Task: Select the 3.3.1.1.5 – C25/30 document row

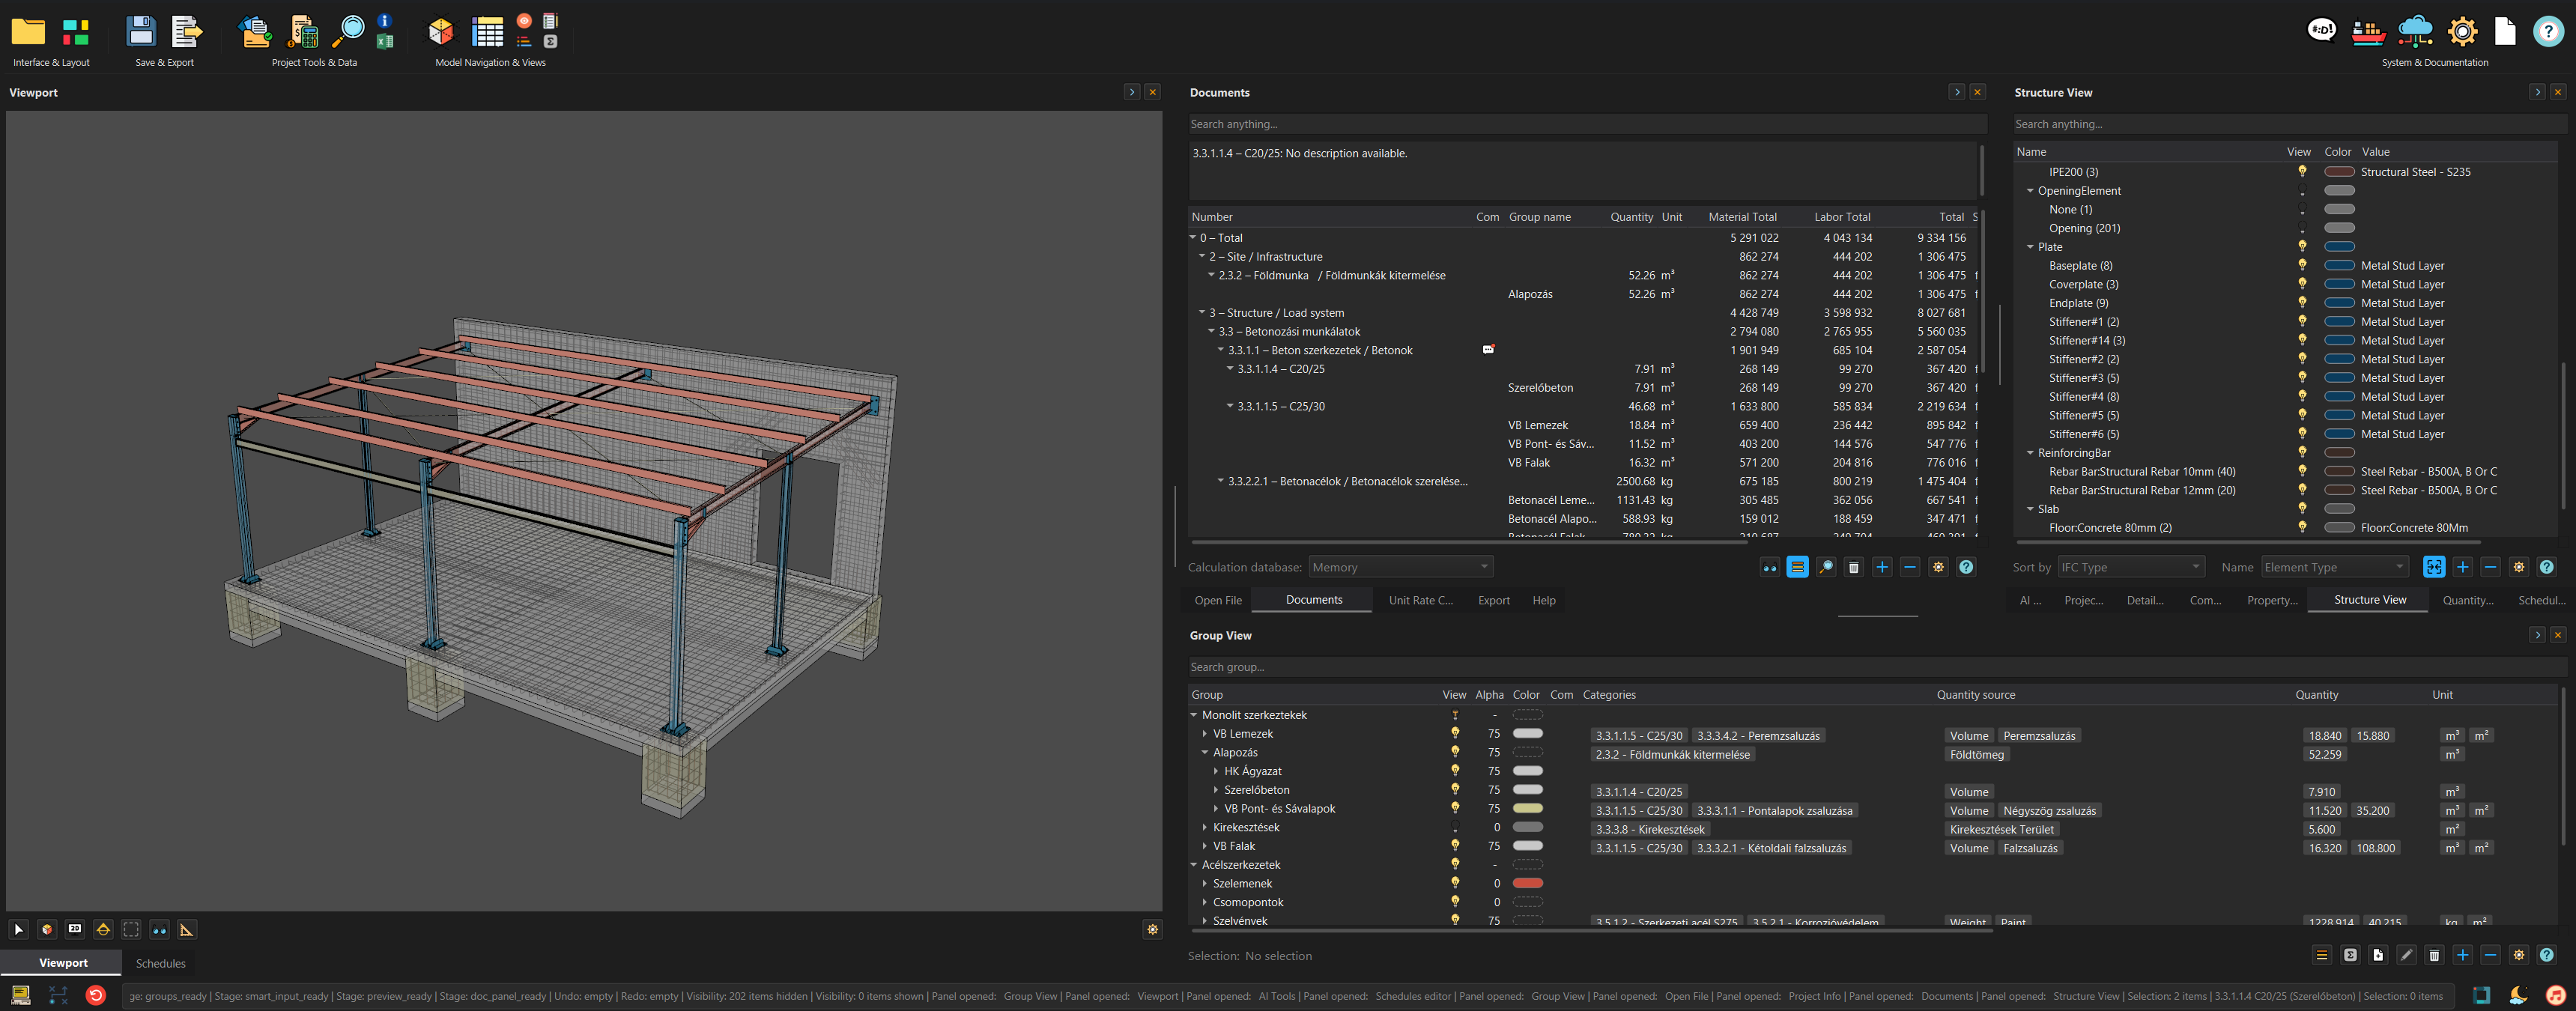Action: click(x=1281, y=406)
